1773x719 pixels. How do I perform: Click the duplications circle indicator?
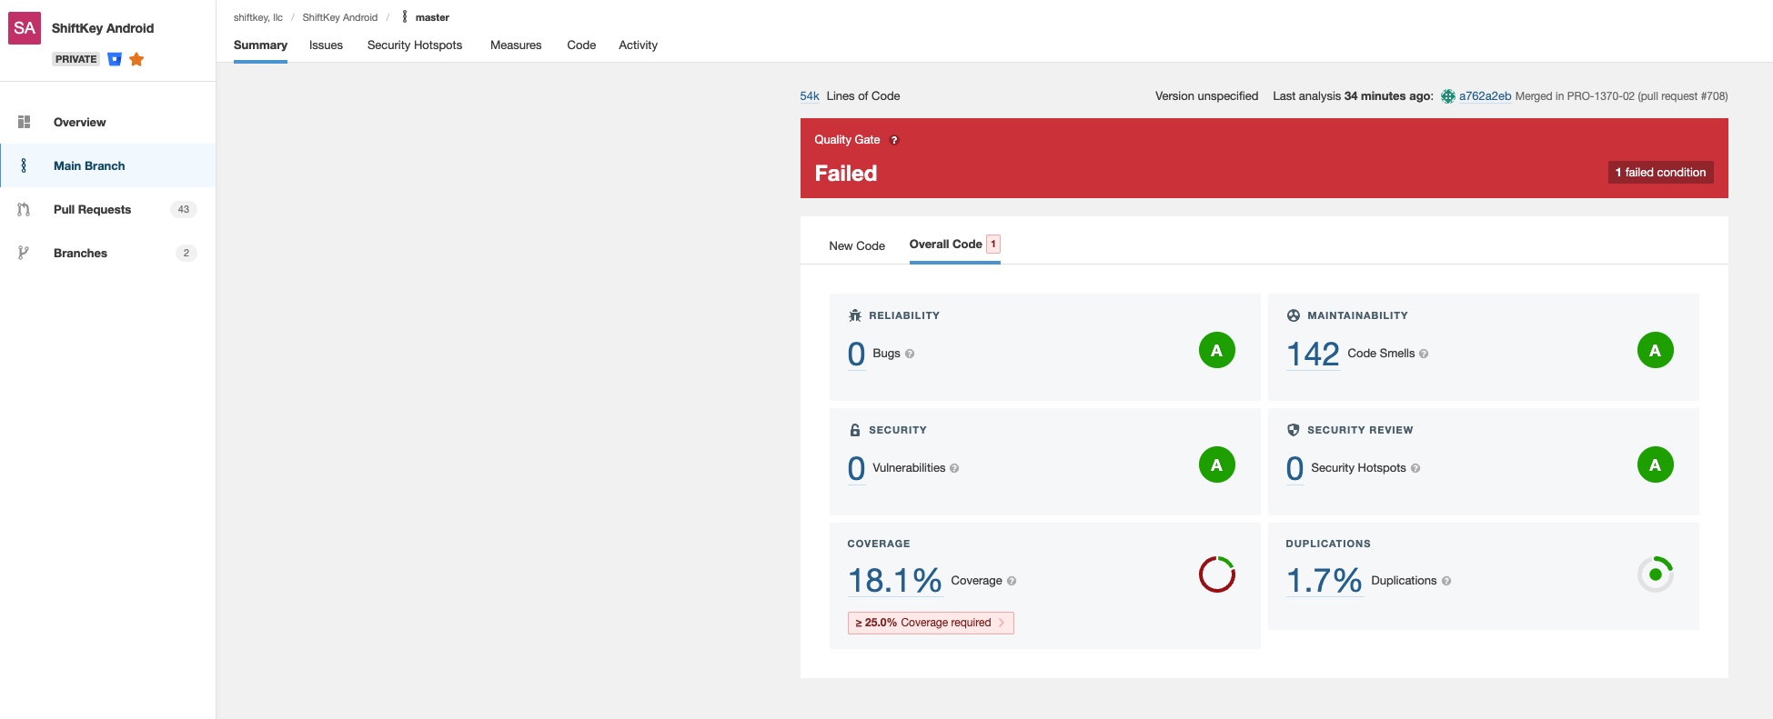click(x=1656, y=574)
